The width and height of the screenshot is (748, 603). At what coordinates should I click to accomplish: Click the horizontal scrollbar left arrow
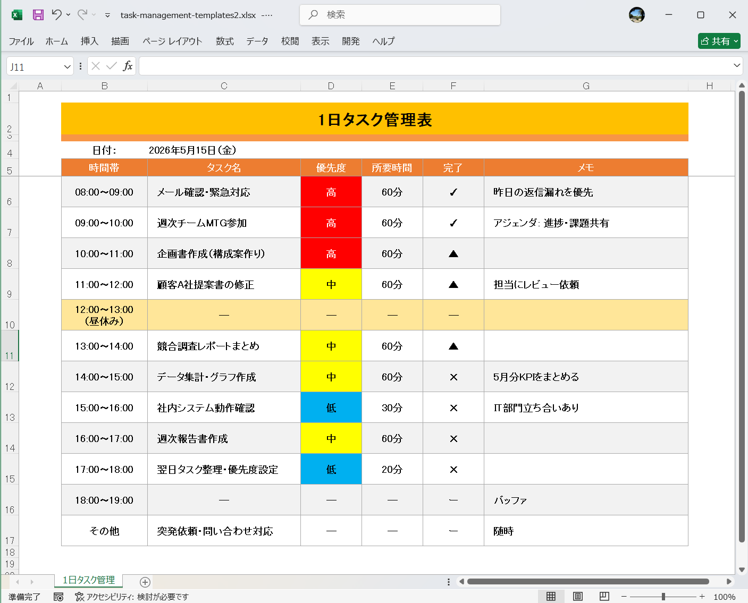tap(461, 581)
